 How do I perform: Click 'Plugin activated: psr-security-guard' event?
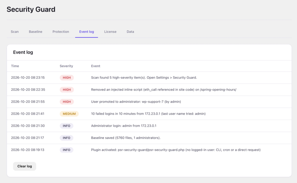(x=176, y=150)
